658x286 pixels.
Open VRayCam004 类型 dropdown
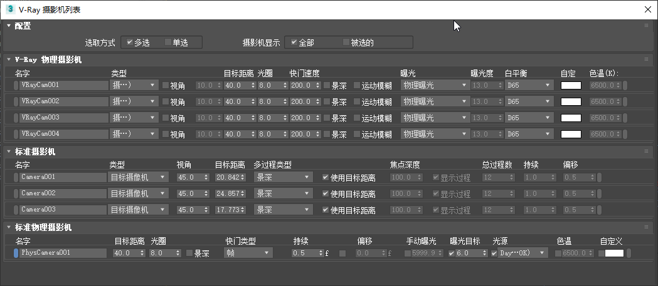pos(134,135)
